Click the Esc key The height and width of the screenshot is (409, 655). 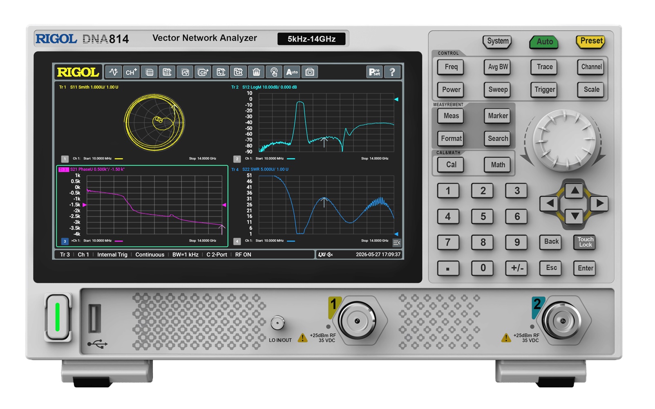click(x=551, y=268)
